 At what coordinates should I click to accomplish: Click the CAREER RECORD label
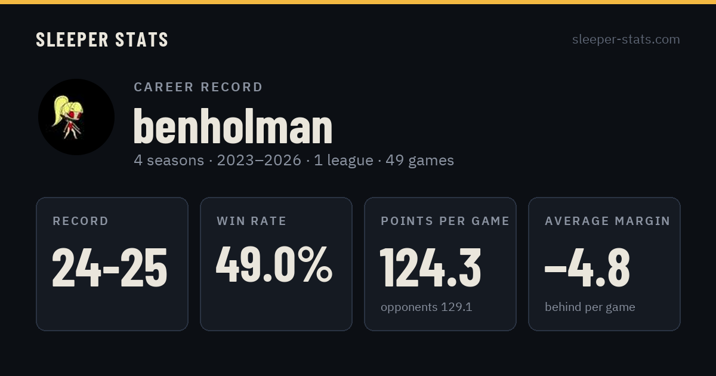pyautogui.click(x=198, y=87)
